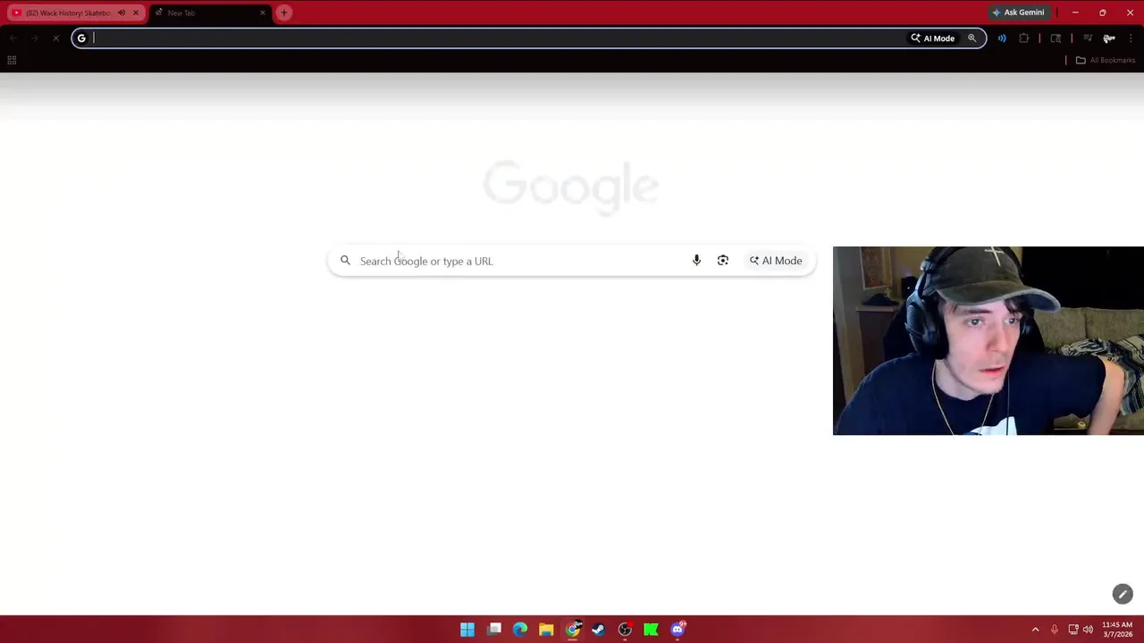Image resolution: width=1144 pixels, height=643 pixels.
Task: Launch Microsoft Edge from taskbar
Action: coord(520,630)
